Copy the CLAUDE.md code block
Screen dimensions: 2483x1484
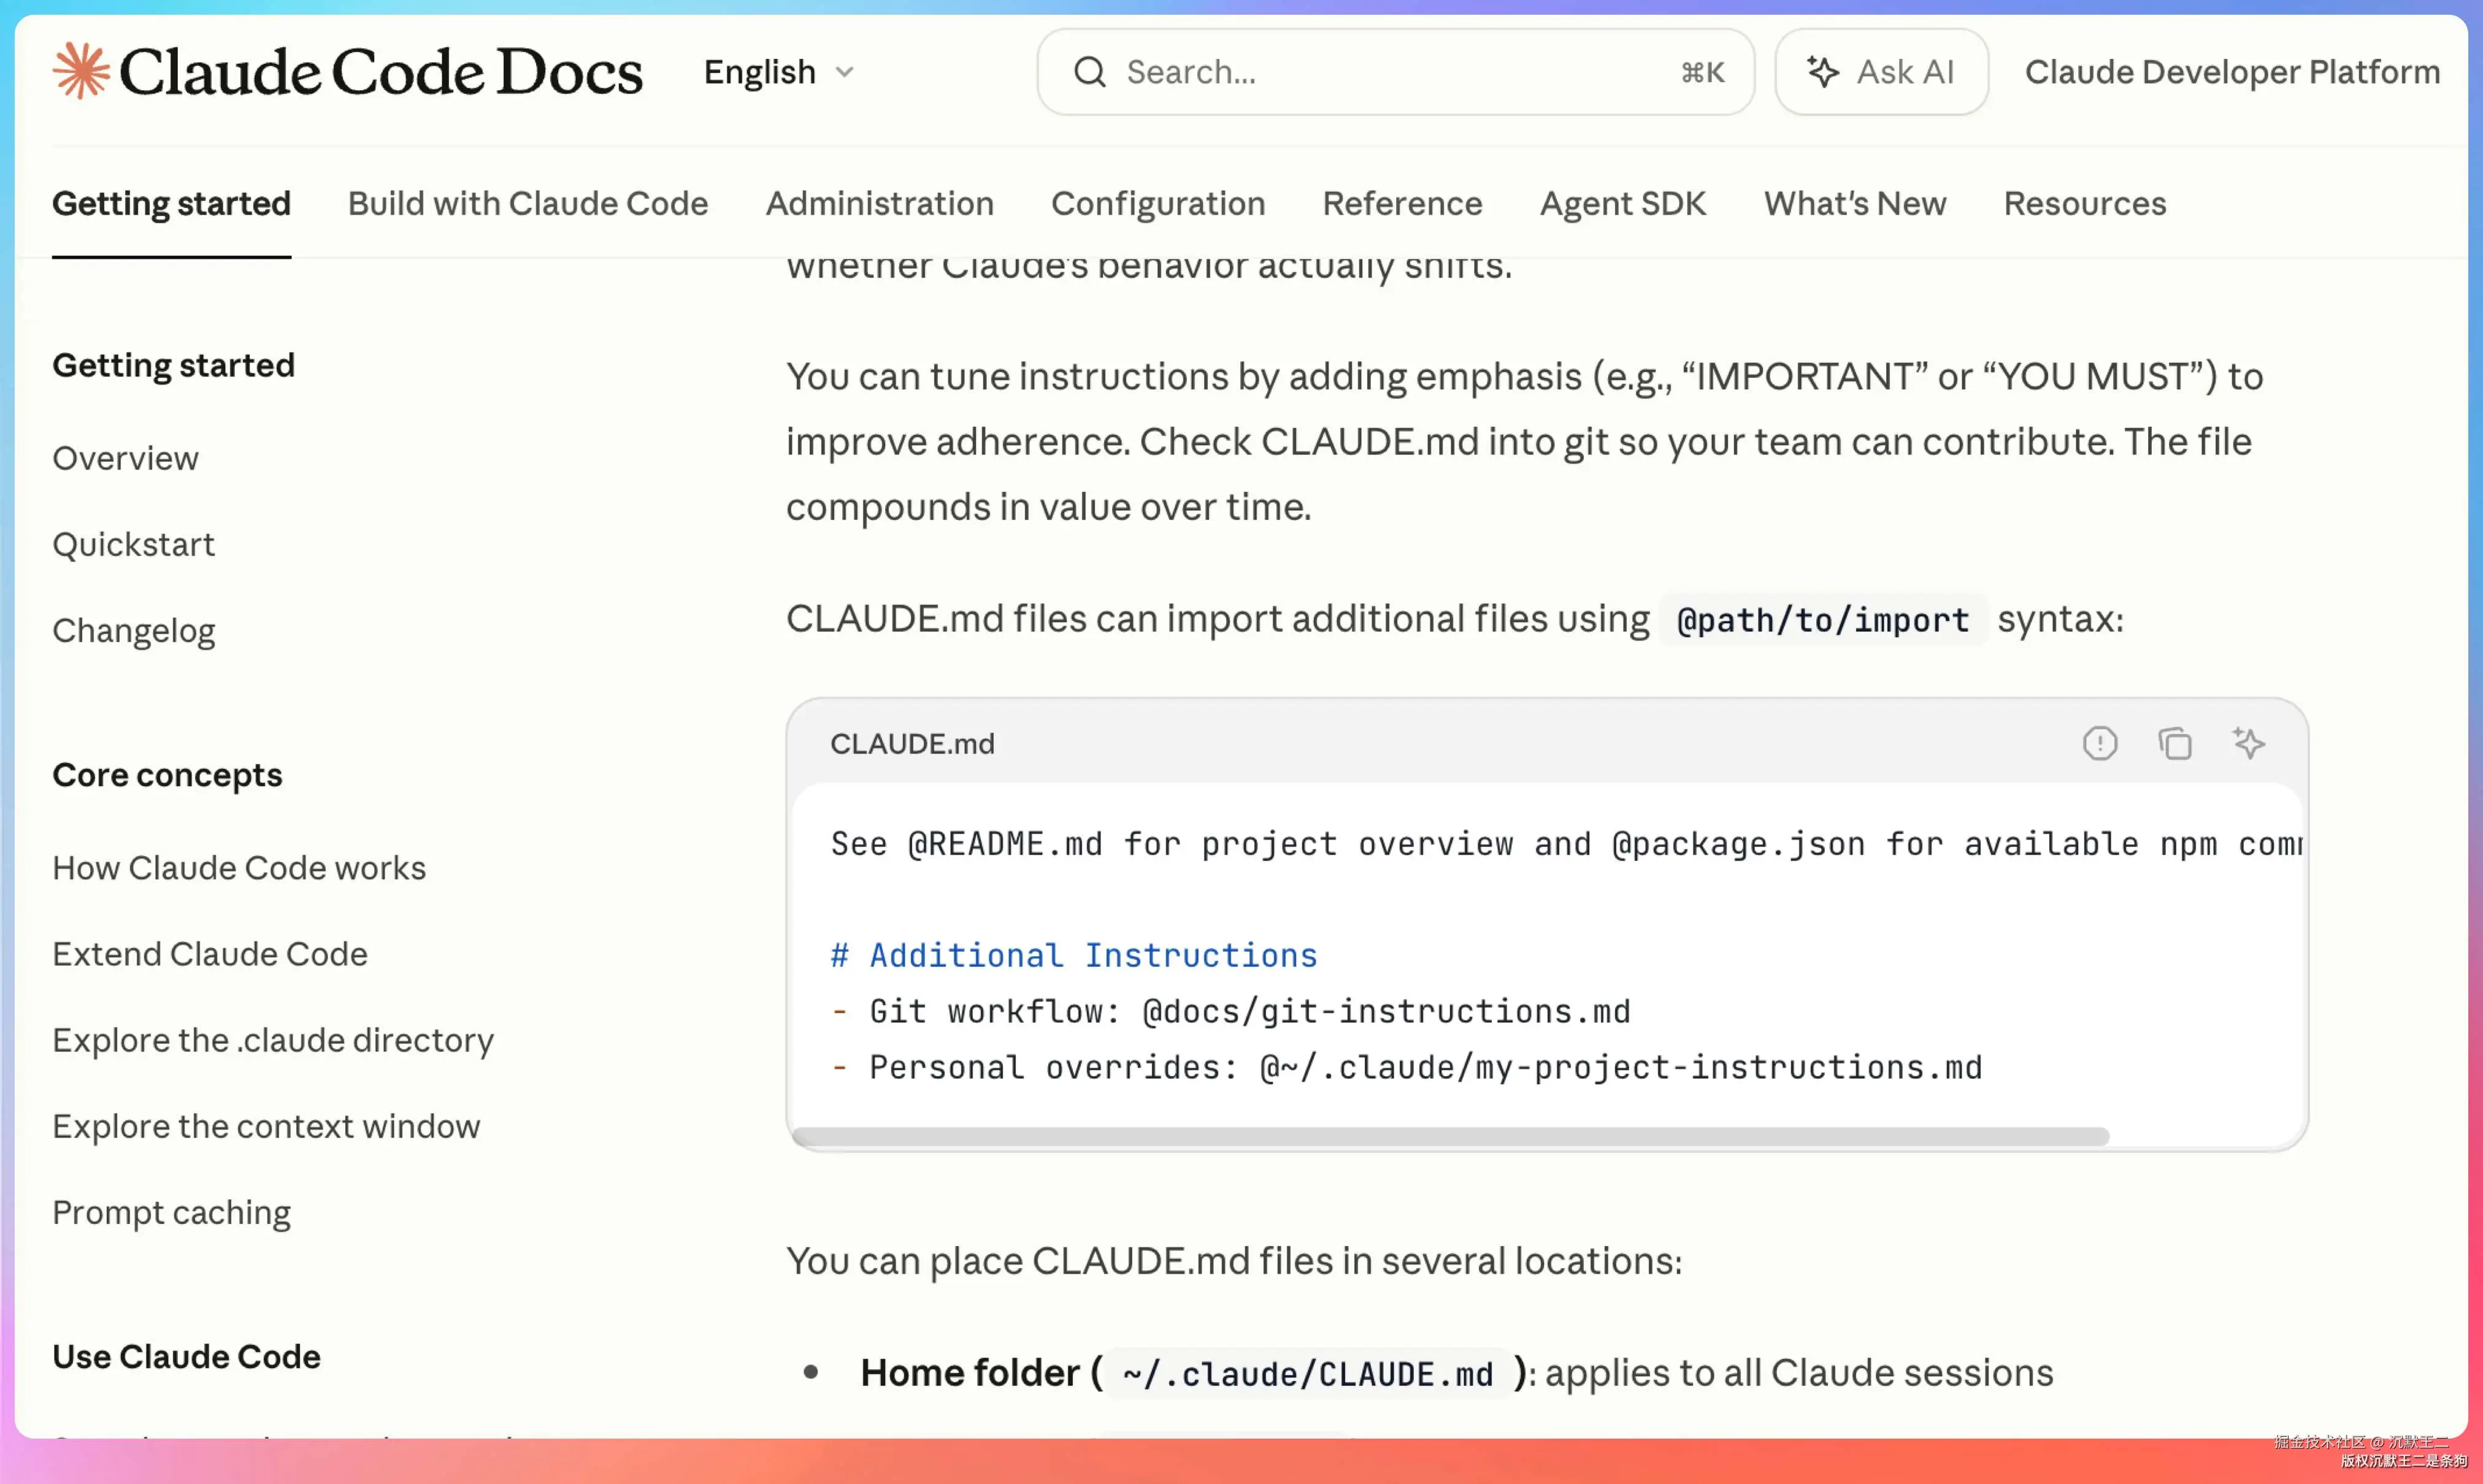click(x=2175, y=743)
